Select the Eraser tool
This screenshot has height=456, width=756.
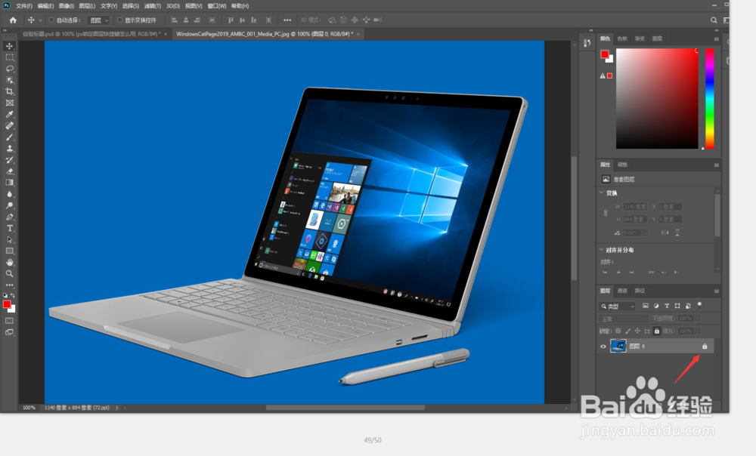click(9, 171)
